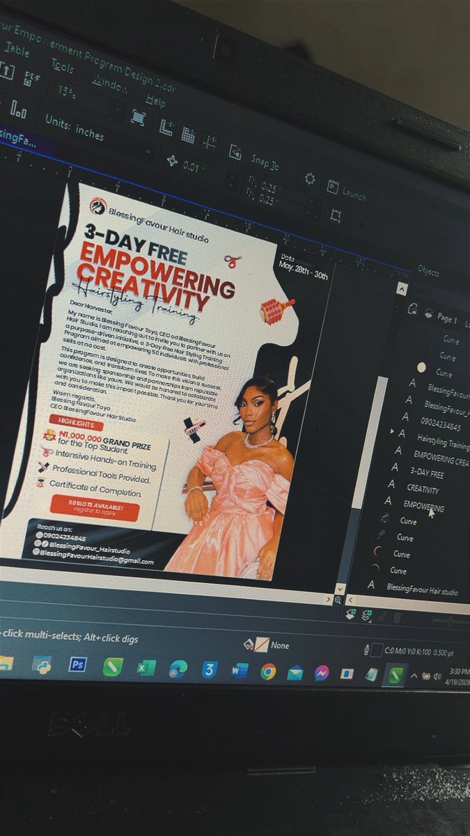The width and height of the screenshot is (470, 836).
Task: Toggle the Show Rulers icon
Action: pyautogui.click(x=166, y=127)
